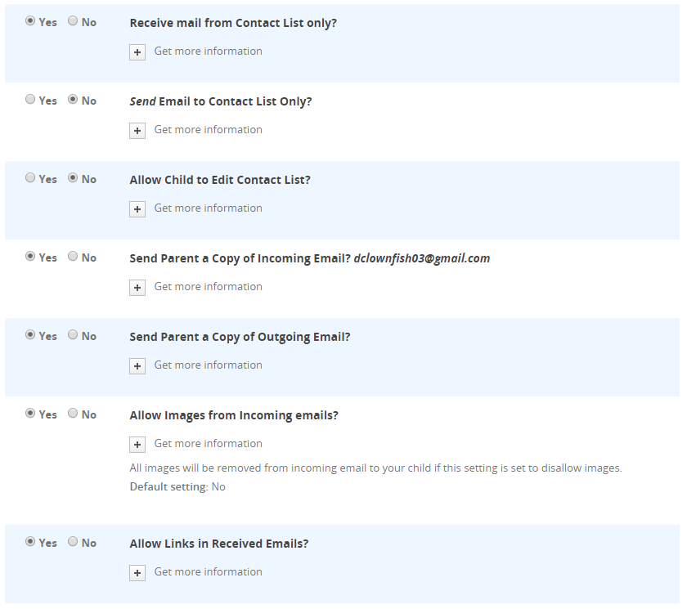Choose the Yes radio for Allow Links in Received Emails
This screenshot has height=609, width=687.
click(30, 542)
